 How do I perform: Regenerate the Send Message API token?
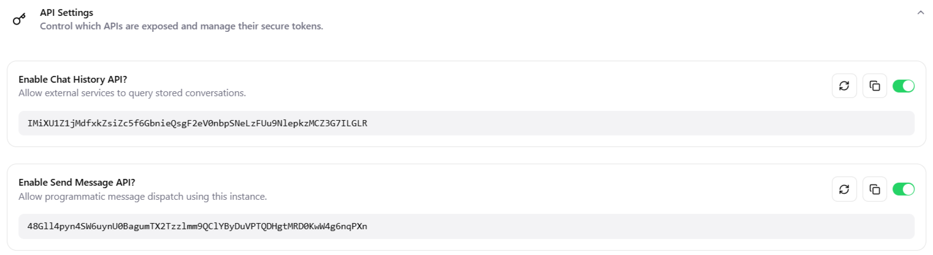[844, 189]
